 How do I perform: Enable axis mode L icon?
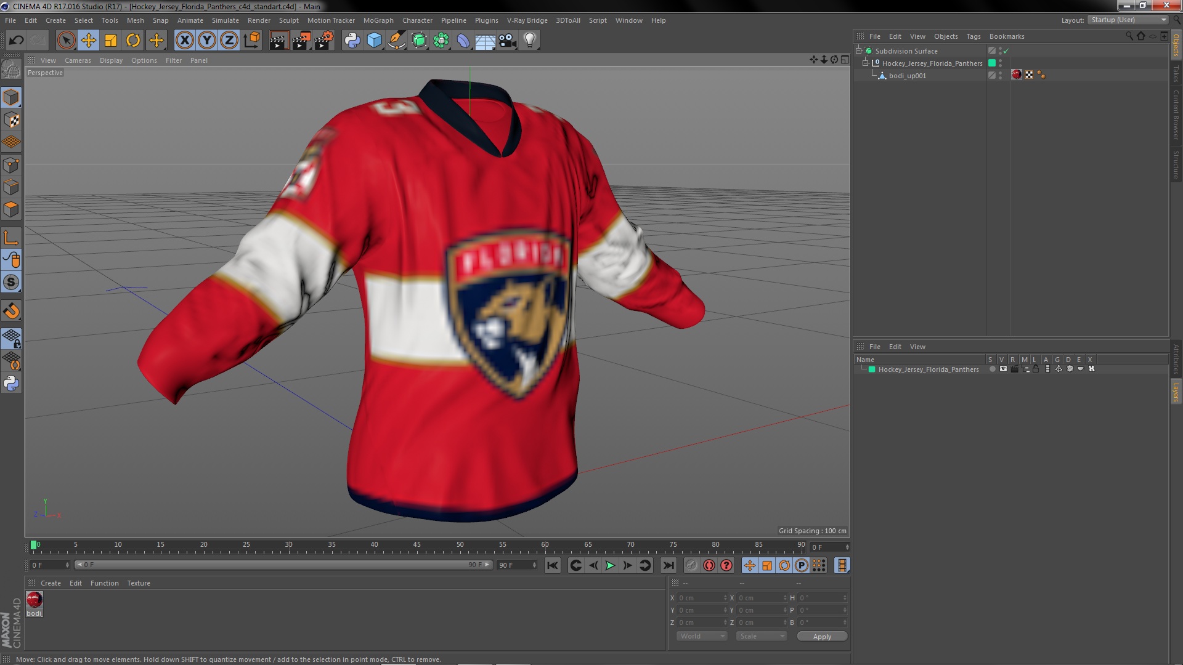(11, 238)
